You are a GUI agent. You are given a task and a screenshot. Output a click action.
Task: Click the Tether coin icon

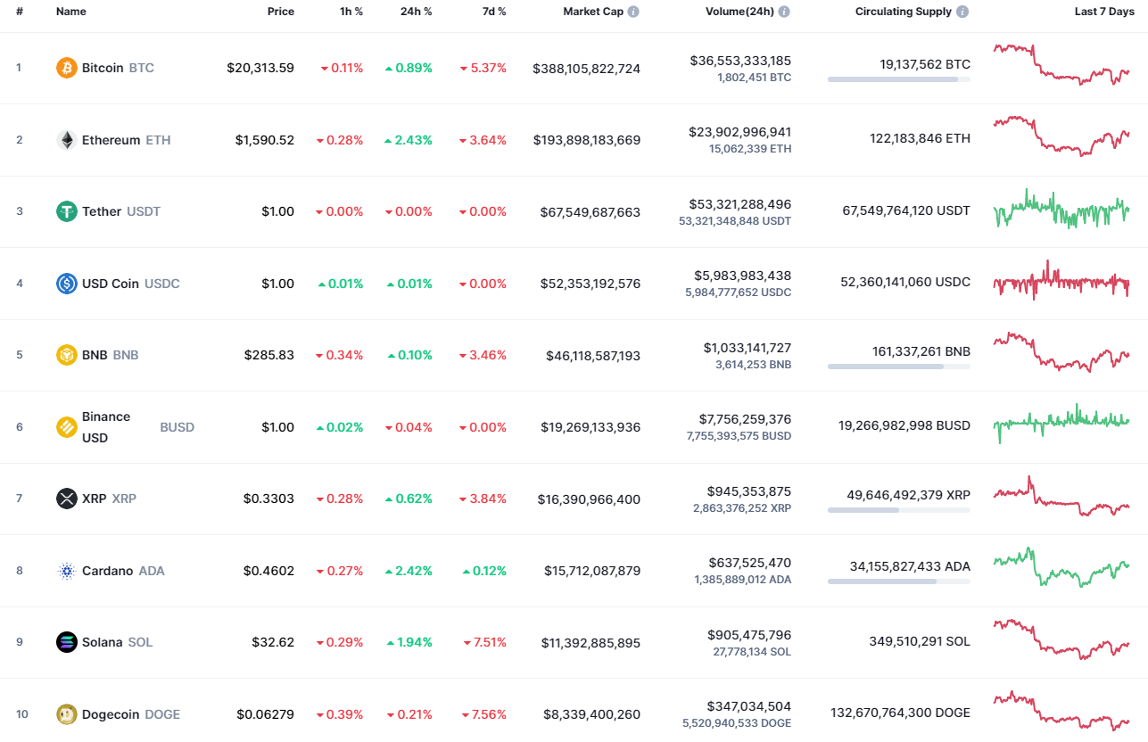coord(64,211)
